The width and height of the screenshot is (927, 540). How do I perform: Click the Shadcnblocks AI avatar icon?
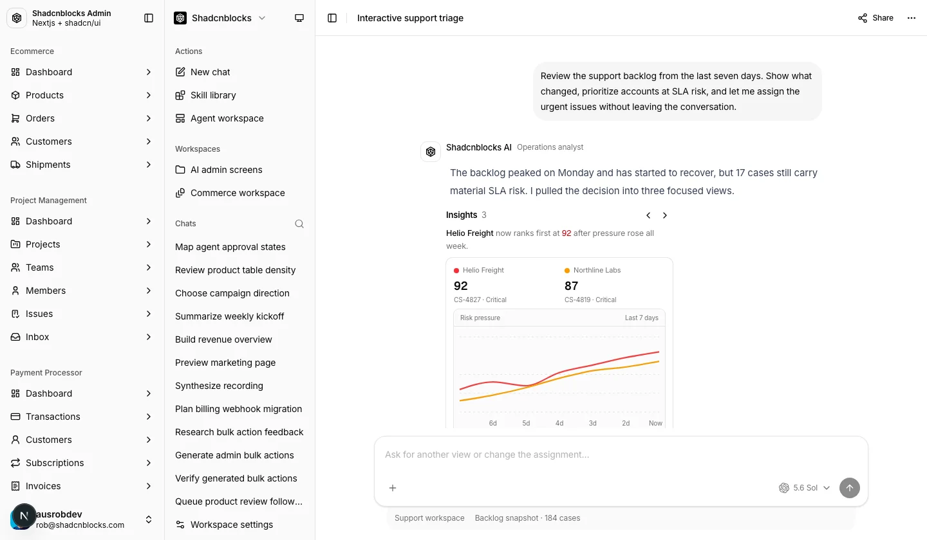pos(431,152)
